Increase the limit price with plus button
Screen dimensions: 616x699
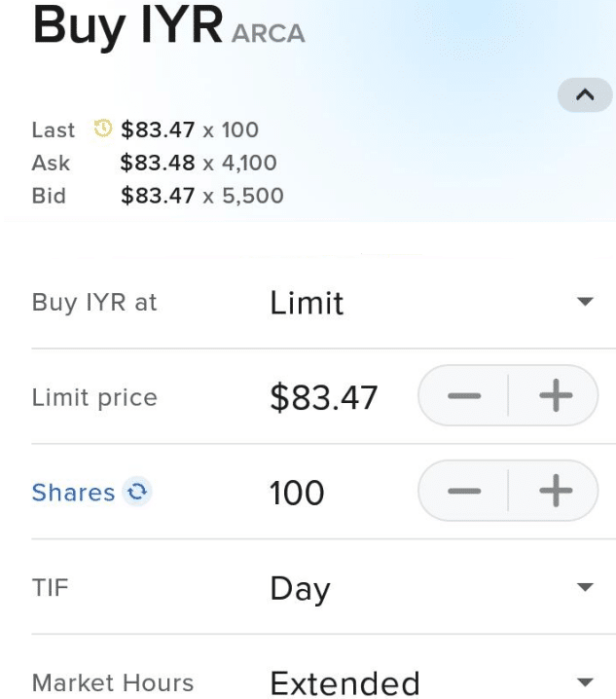[x=556, y=395]
